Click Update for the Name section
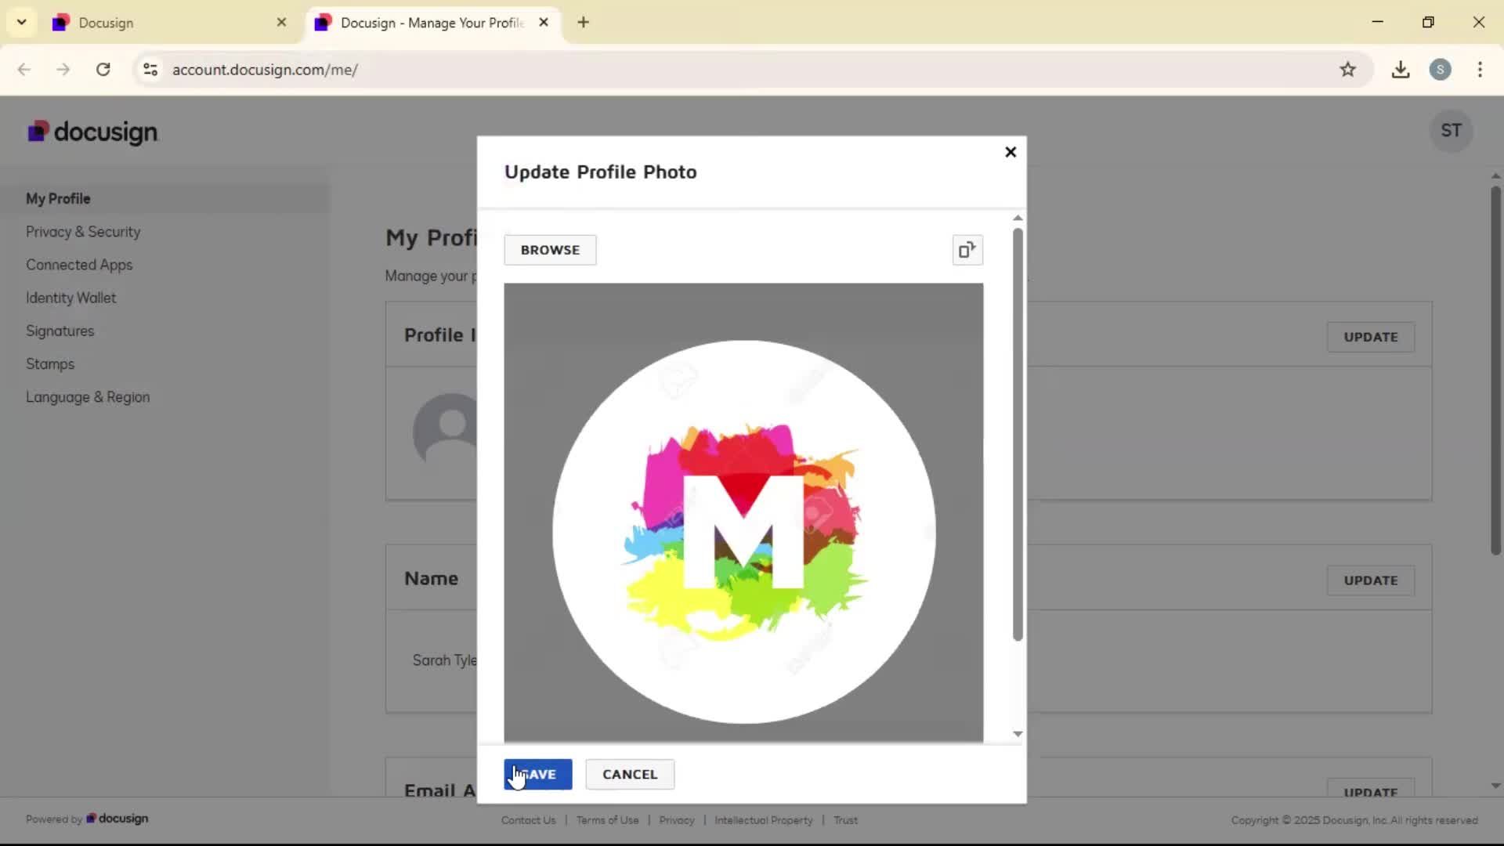The height and width of the screenshot is (846, 1504). [x=1371, y=580]
